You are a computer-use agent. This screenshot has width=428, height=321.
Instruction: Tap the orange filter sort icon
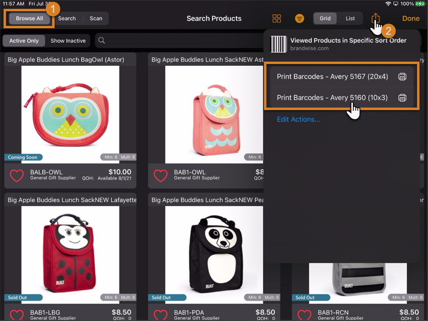[299, 18]
